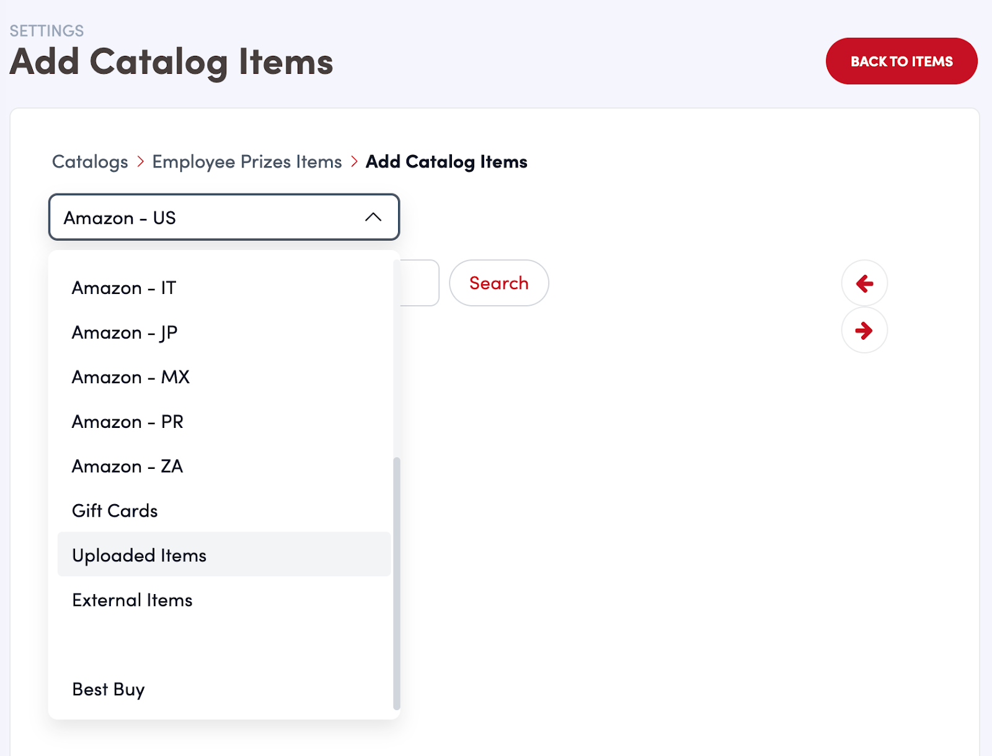The image size is (992, 756).
Task: Select Gift Cards source
Action: (115, 511)
